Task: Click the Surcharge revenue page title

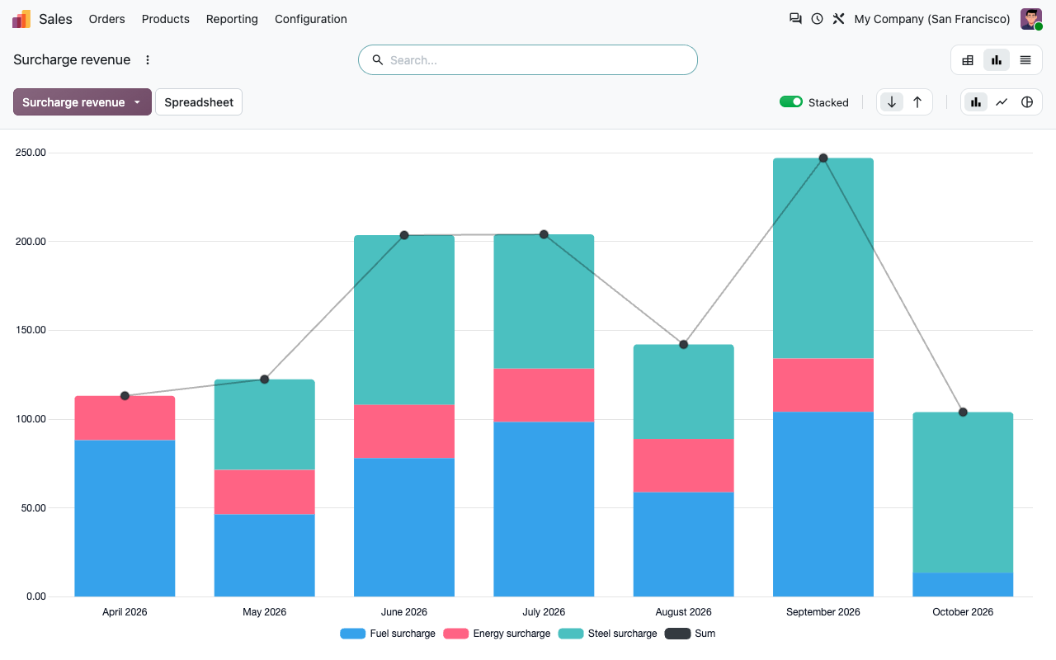Action: (x=72, y=60)
